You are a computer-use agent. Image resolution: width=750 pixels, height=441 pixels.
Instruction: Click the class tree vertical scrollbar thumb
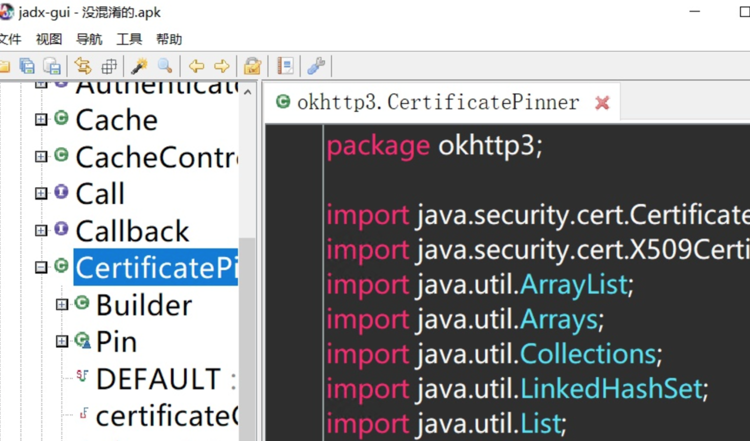point(247,339)
